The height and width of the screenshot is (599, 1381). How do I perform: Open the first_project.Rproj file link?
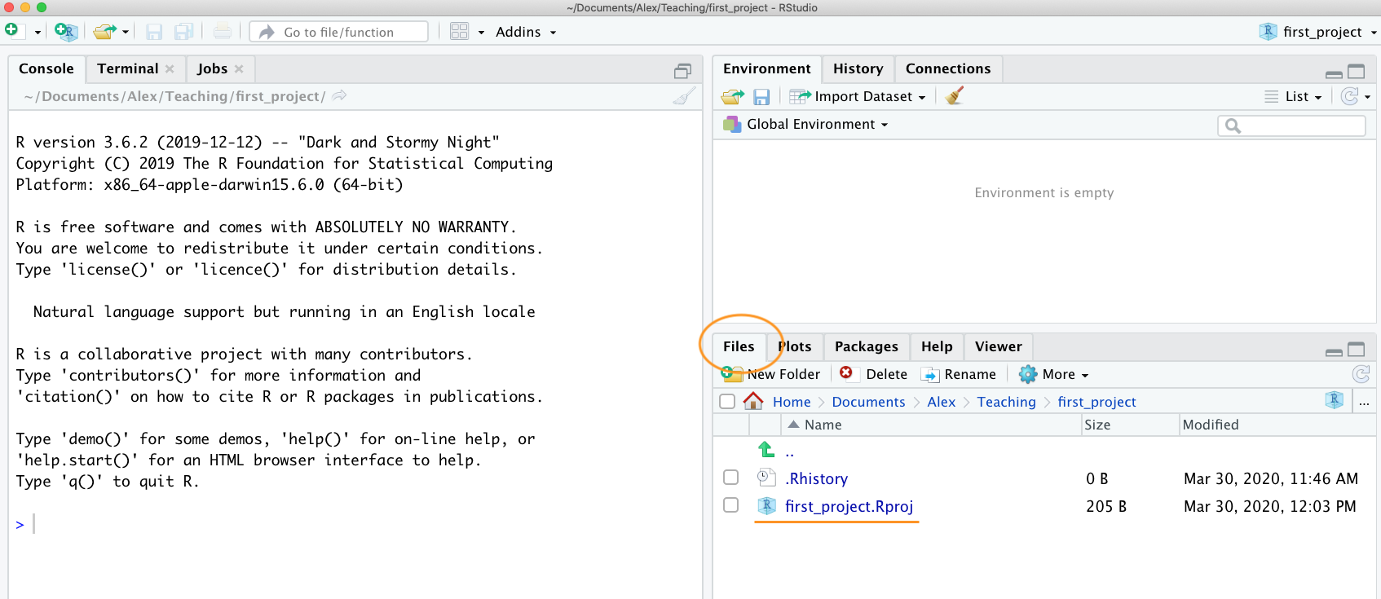tap(849, 506)
